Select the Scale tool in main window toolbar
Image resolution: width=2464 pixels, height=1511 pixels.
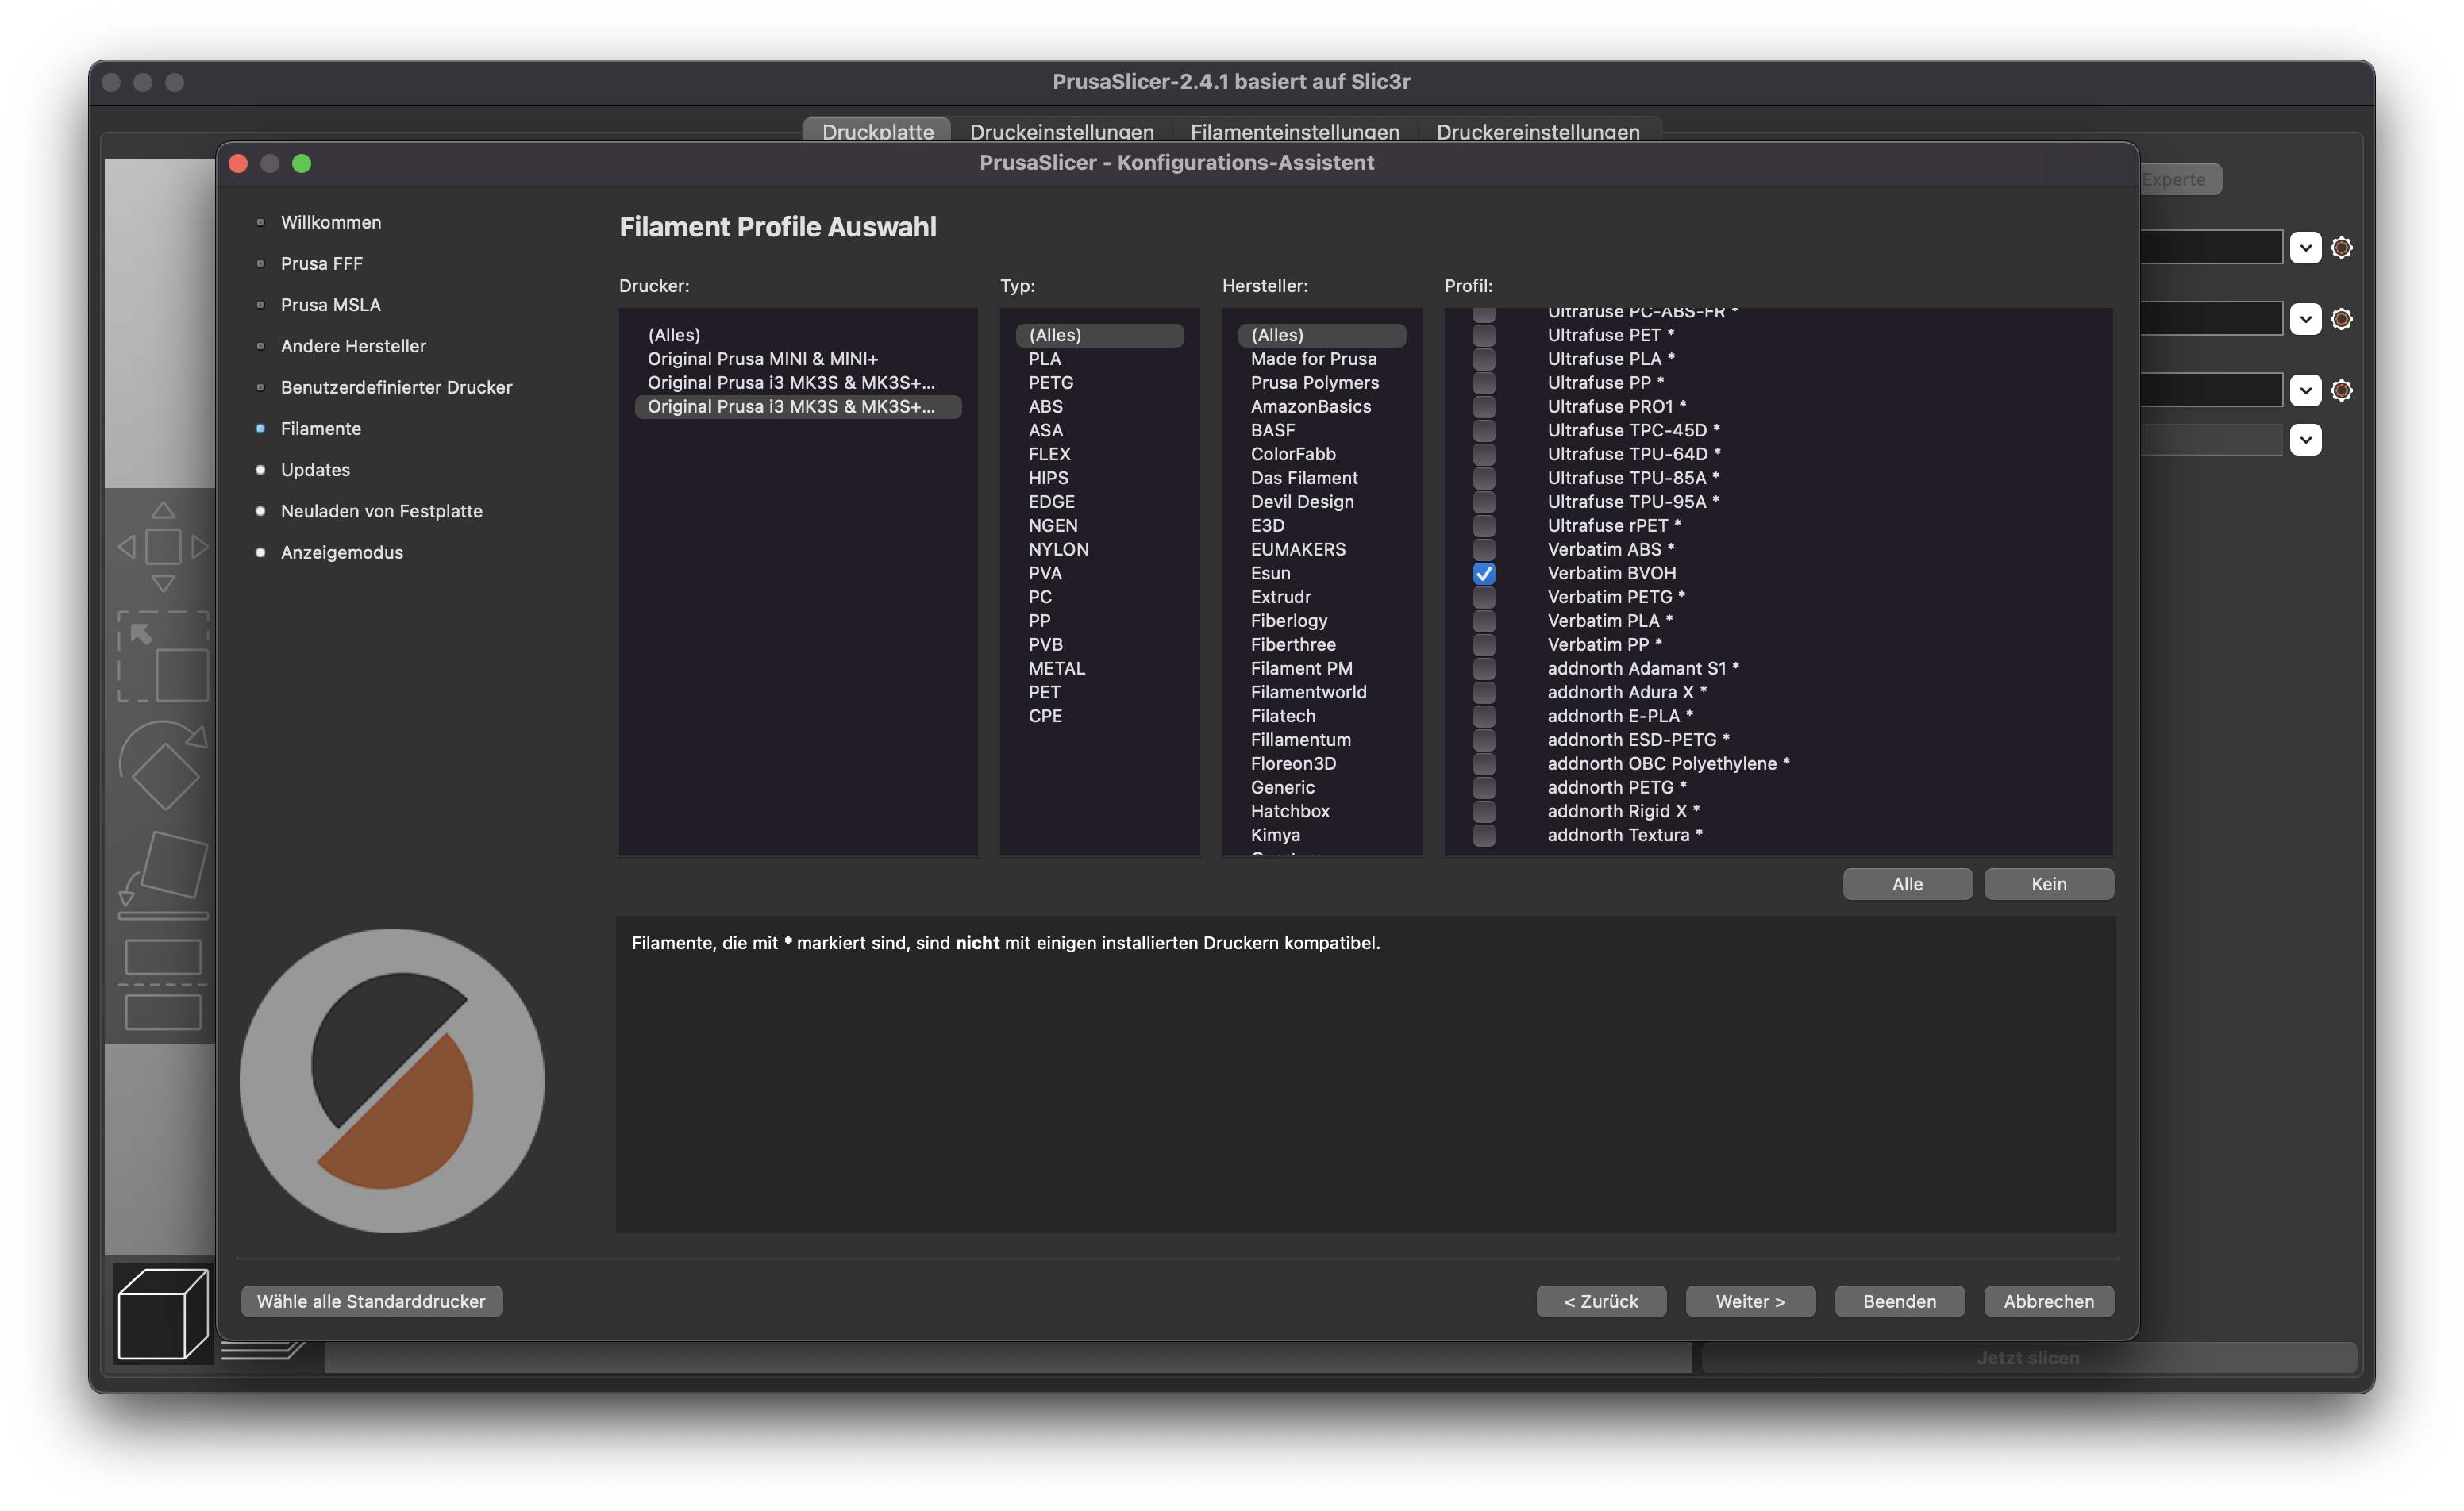[163, 656]
